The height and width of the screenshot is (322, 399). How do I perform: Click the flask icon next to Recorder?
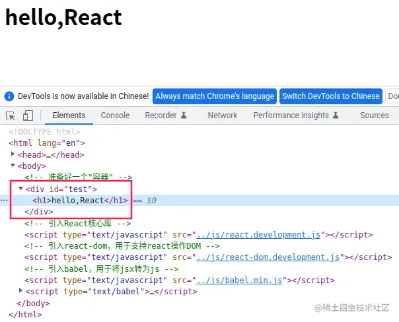[184, 115]
